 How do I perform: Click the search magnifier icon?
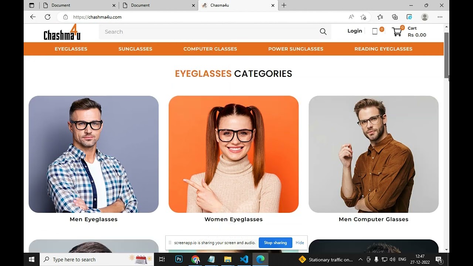(x=323, y=32)
